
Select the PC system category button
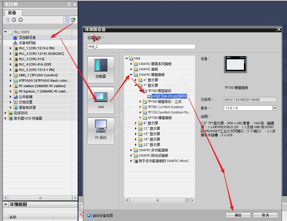click(101, 131)
